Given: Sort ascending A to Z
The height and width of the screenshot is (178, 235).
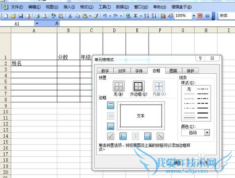Looking at the screenshot, I should 146,16.
